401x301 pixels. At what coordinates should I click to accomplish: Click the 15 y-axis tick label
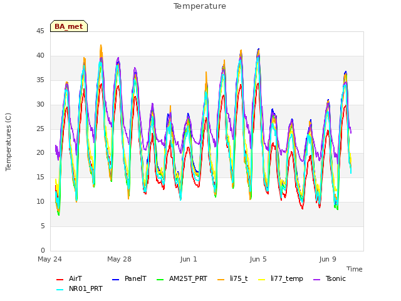point(40,177)
